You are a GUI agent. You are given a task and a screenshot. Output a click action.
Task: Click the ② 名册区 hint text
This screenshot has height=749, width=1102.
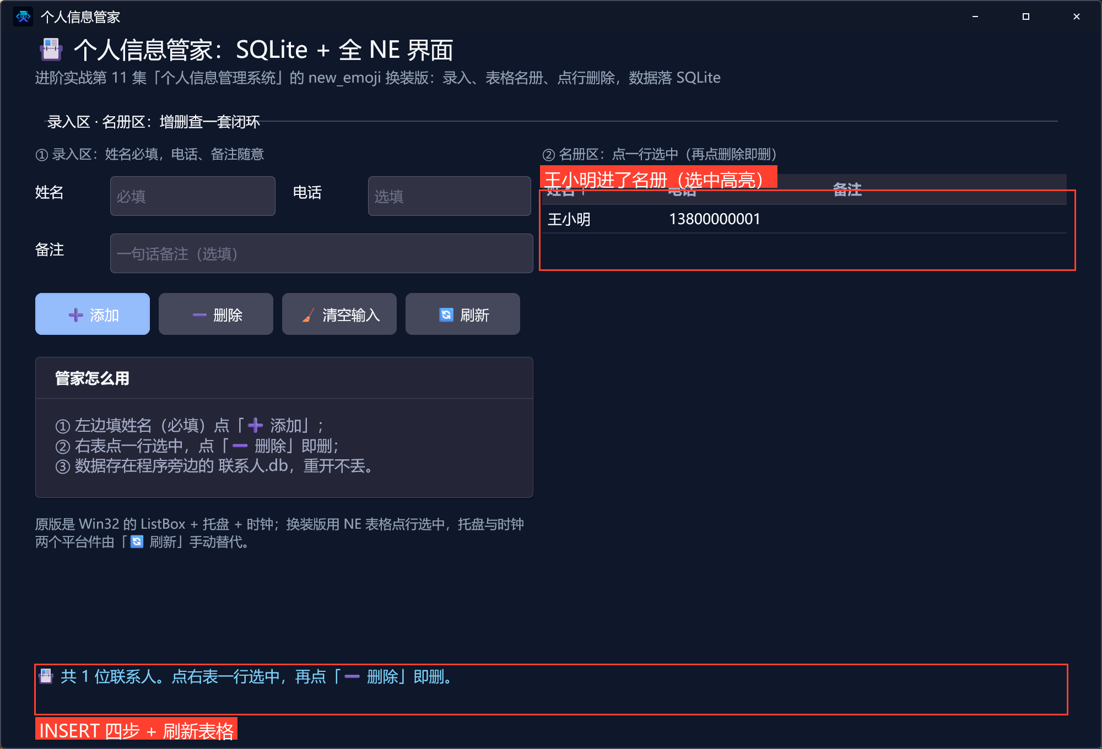click(x=659, y=154)
